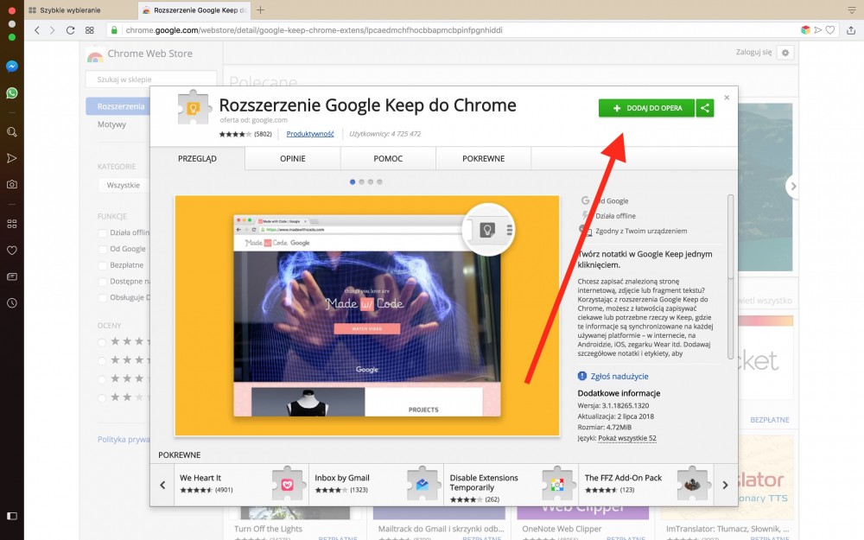The image size is (864, 540).
Task: Switch to the Przegląd tab
Action: 197,159
